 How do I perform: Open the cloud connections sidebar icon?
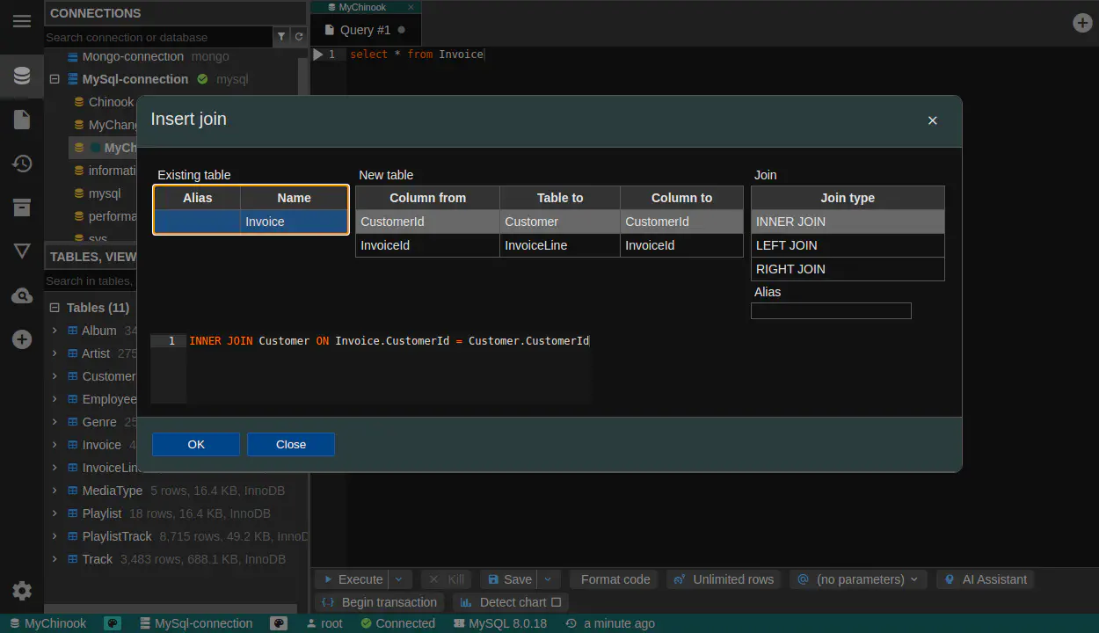coord(22,295)
